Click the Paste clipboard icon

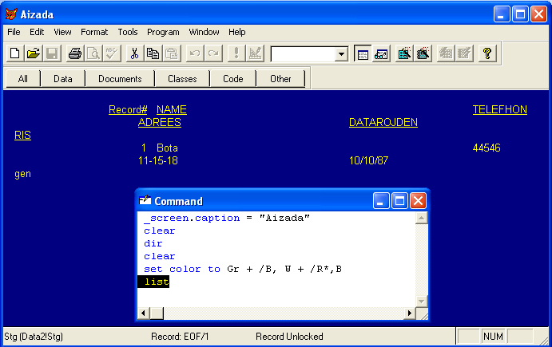pyautogui.click(x=172, y=53)
